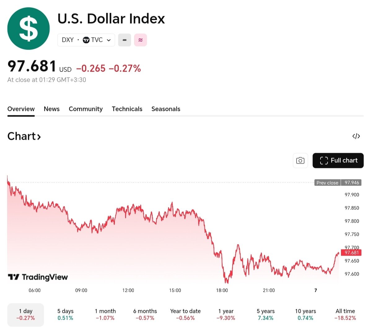Viewport: 371px width, 333px height.
Task: Click the code embed icon beside Chart heading
Action: pyautogui.click(x=356, y=136)
